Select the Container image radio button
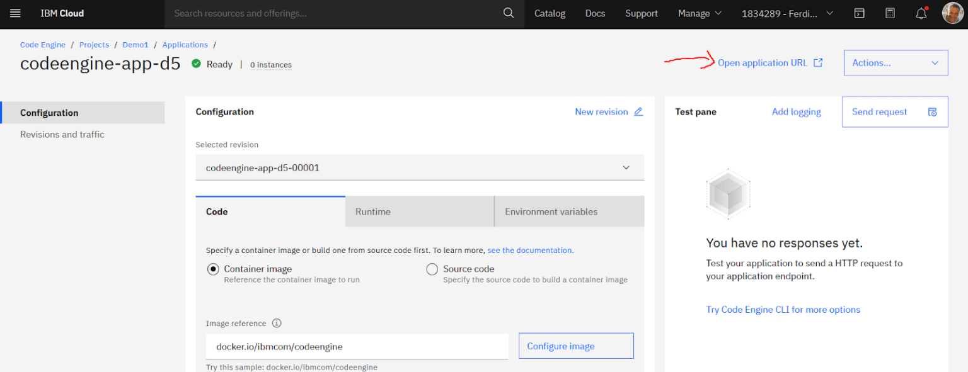968x372 pixels. [213, 269]
